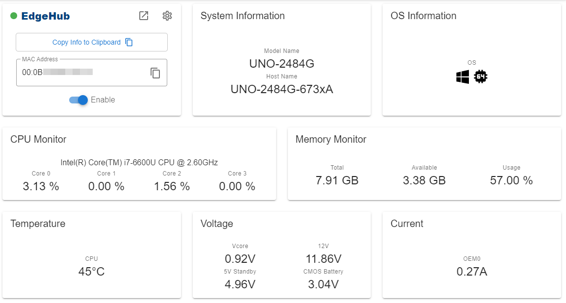Viewport: 566px width, 303px height.
Task: Click the Memory Monitor panel title
Action: pyautogui.click(x=331, y=139)
